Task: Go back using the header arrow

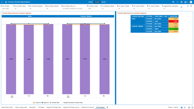Action: coord(2,2)
